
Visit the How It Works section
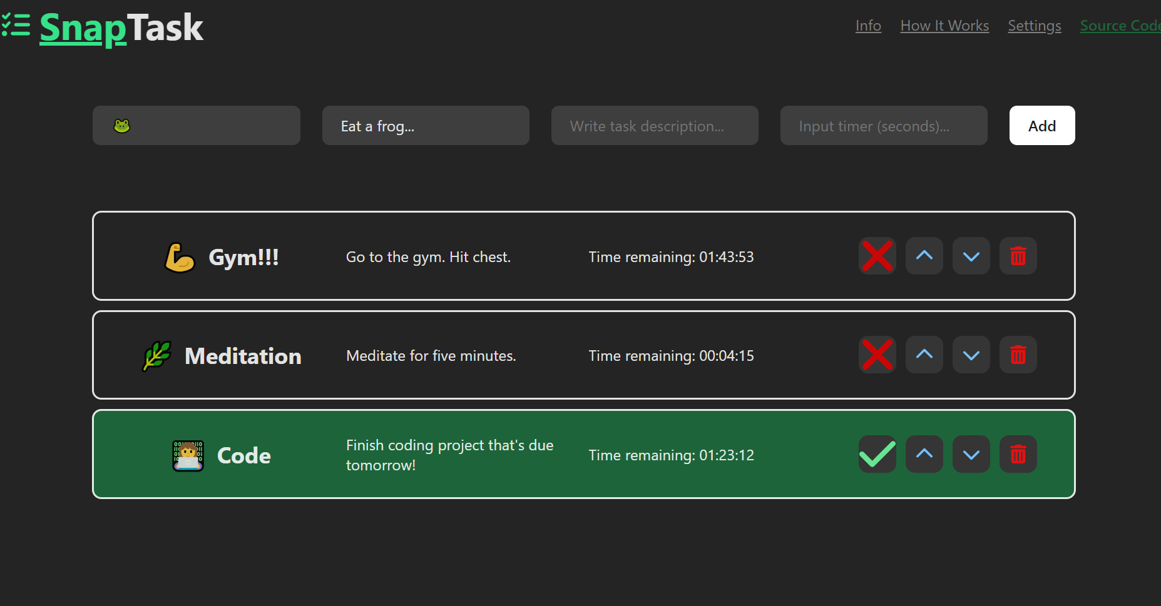coord(944,26)
